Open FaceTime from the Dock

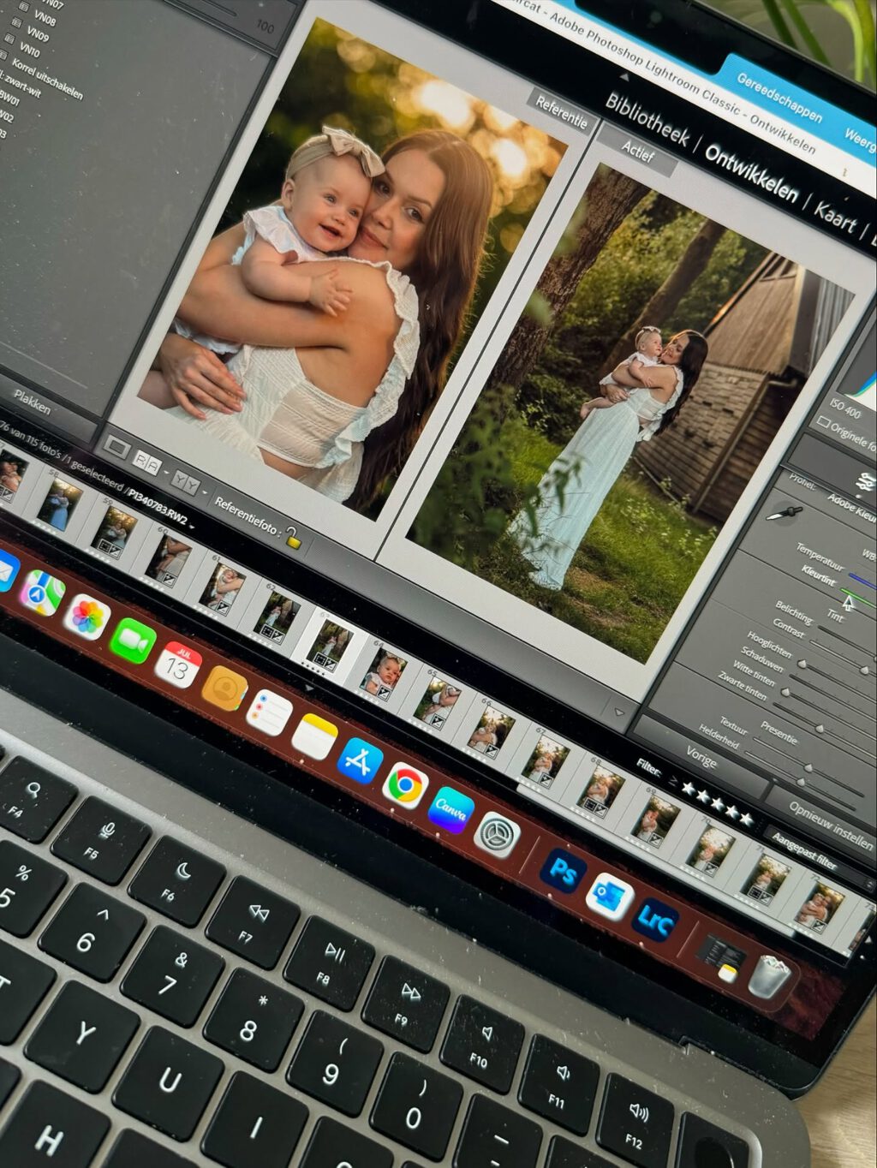coord(133,640)
